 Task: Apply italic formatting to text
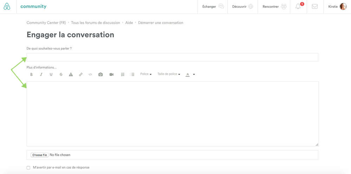pos(41,75)
